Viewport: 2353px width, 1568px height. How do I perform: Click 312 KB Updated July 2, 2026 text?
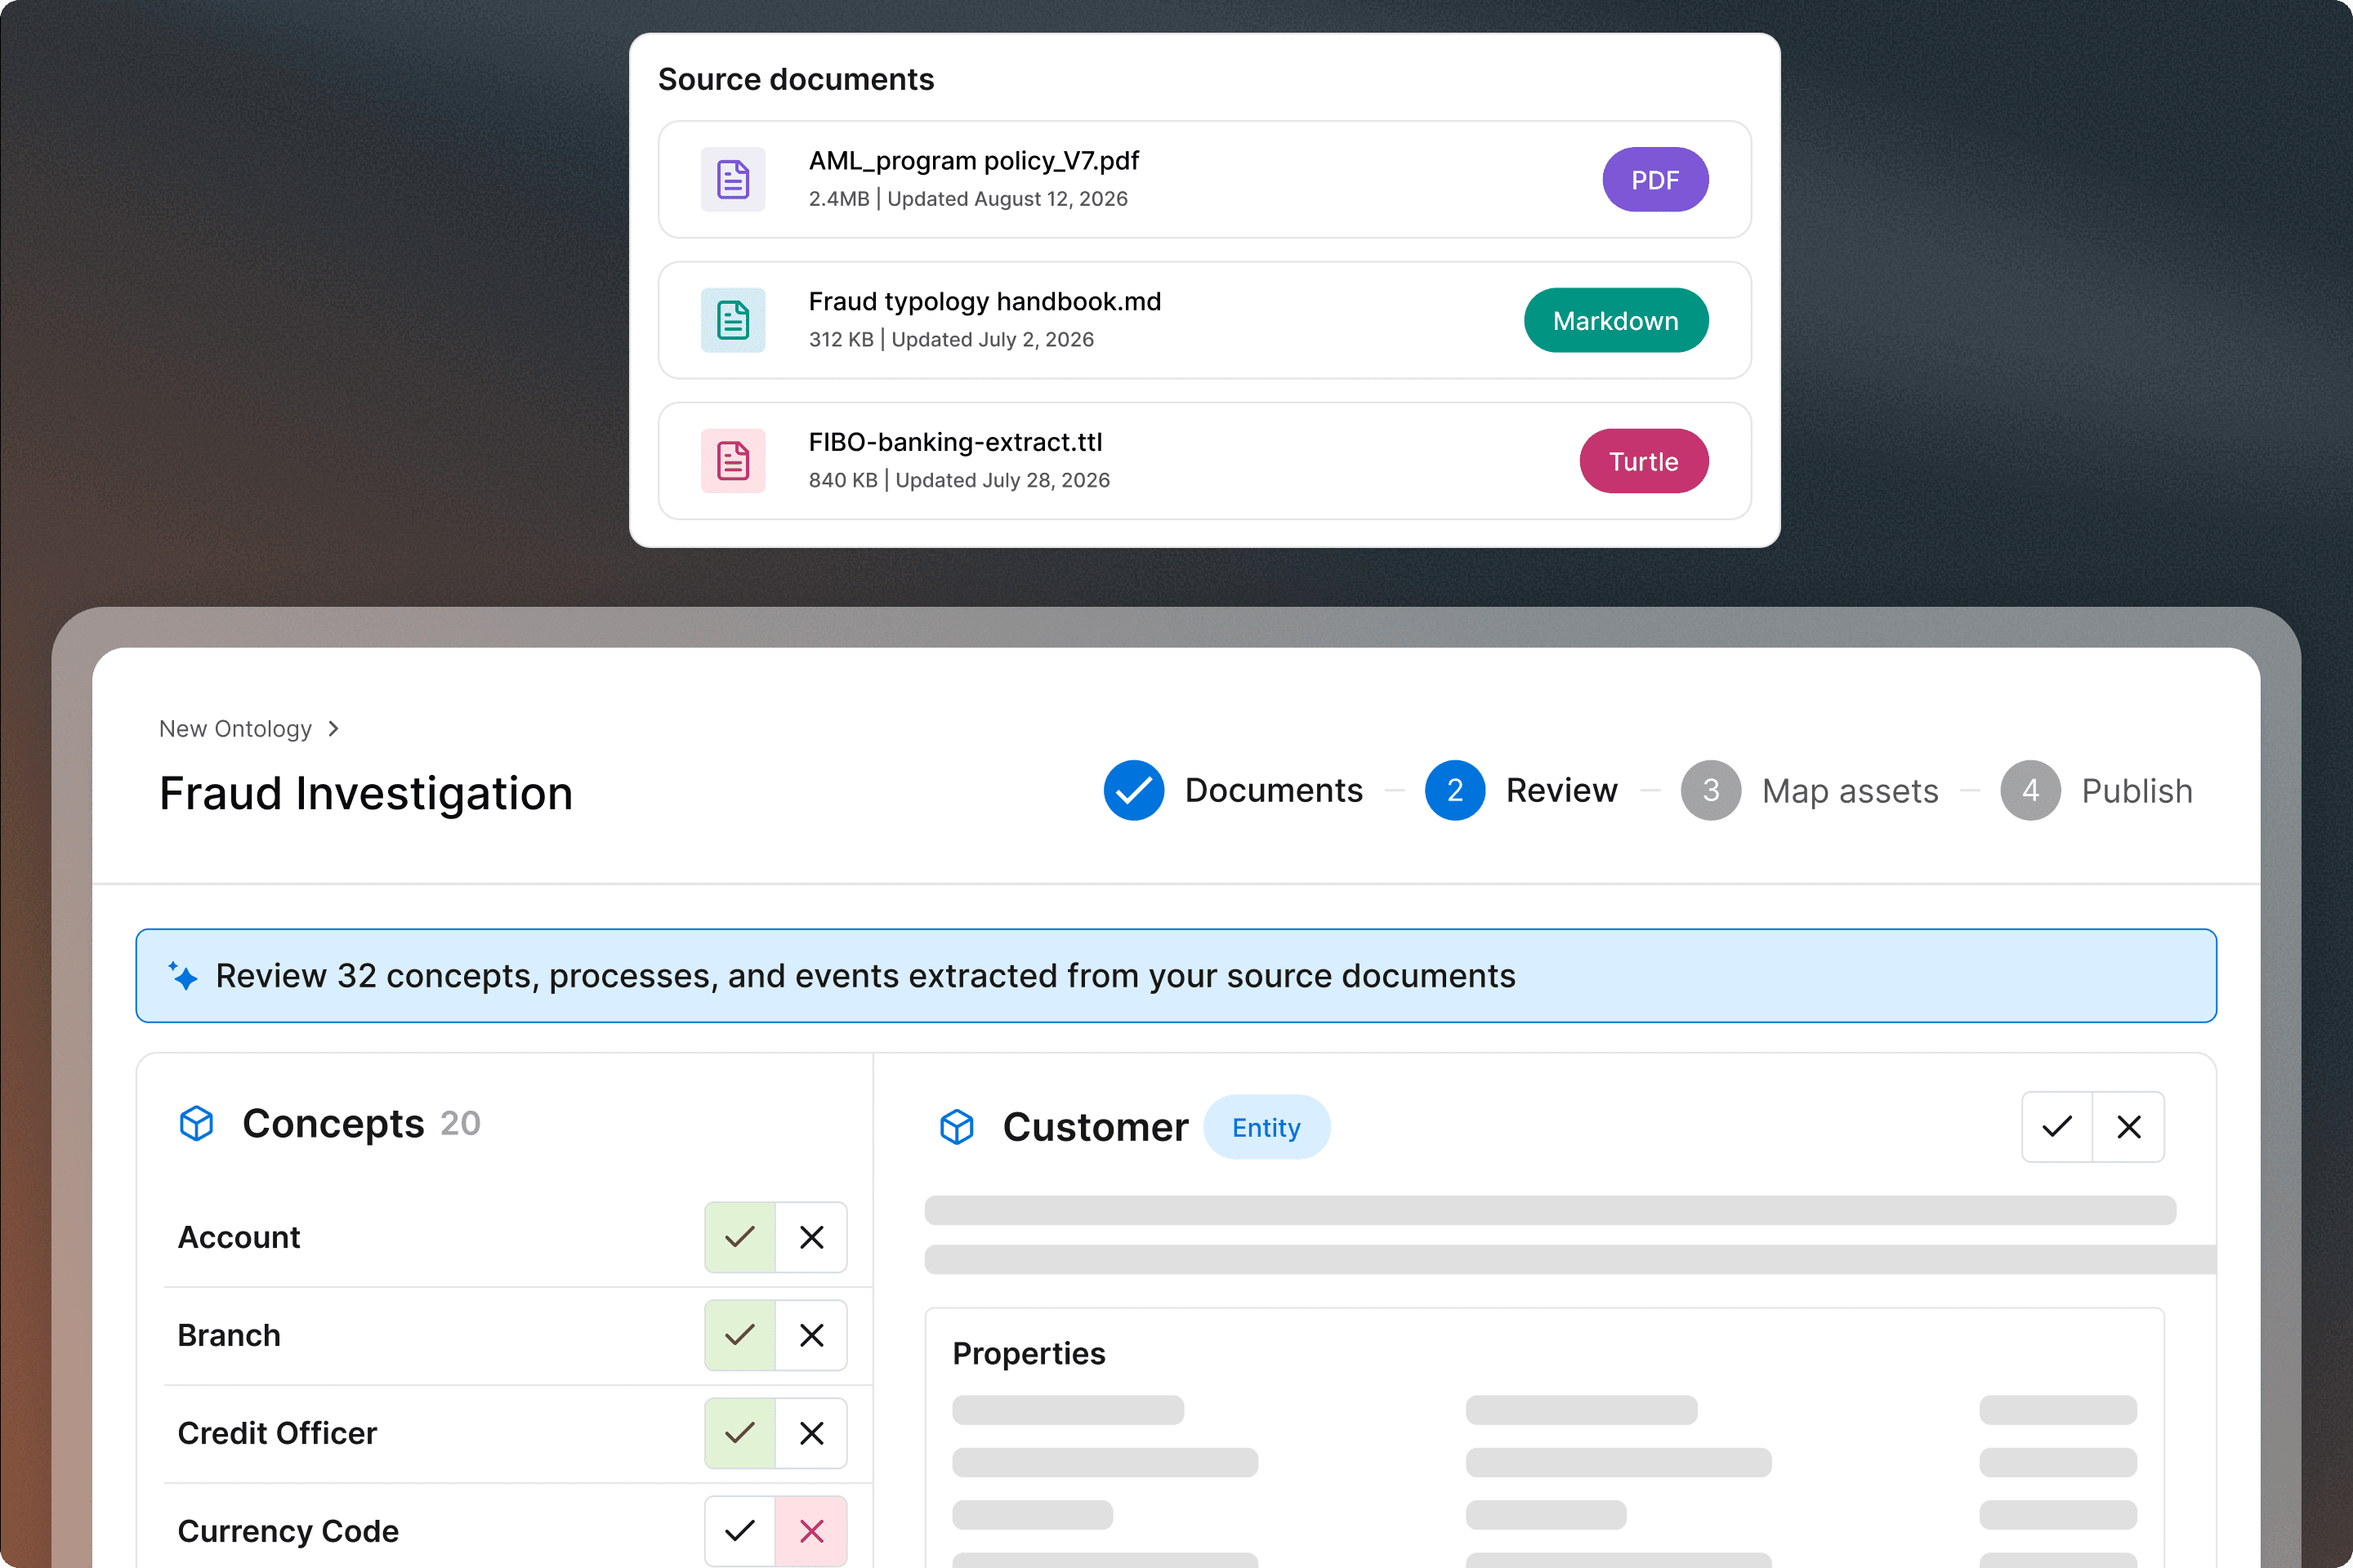point(951,340)
